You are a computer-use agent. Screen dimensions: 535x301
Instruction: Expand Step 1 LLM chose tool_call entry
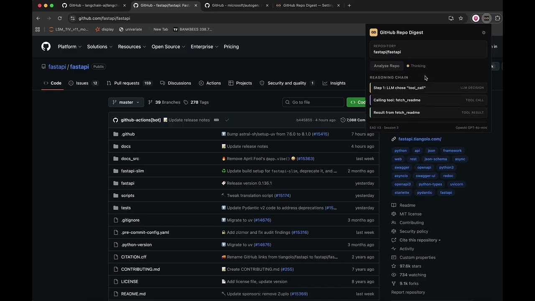pos(428,88)
